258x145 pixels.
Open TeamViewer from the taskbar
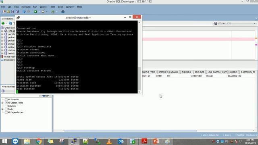point(15,141)
